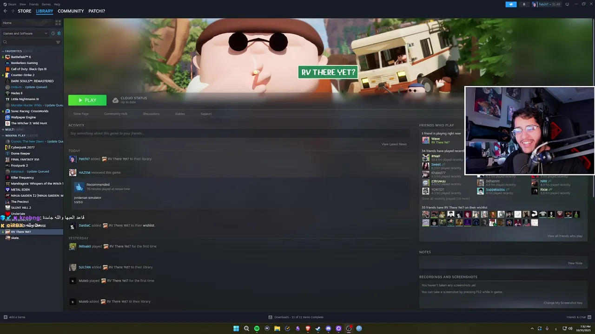Open the Guides link

click(180, 114)
